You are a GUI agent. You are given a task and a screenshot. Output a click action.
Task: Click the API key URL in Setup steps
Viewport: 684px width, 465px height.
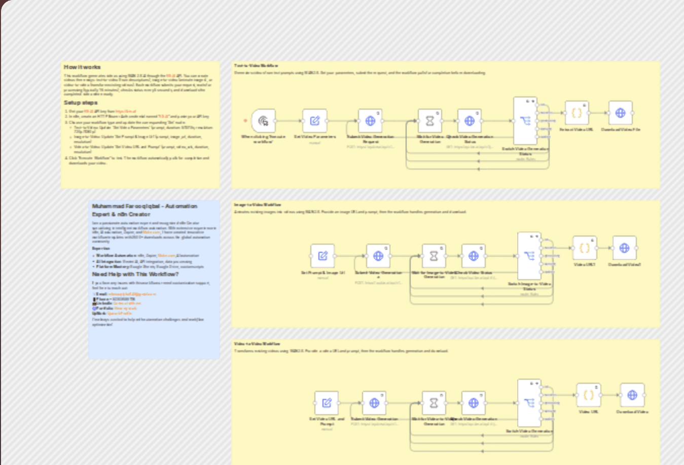click(x=126, y=111)
